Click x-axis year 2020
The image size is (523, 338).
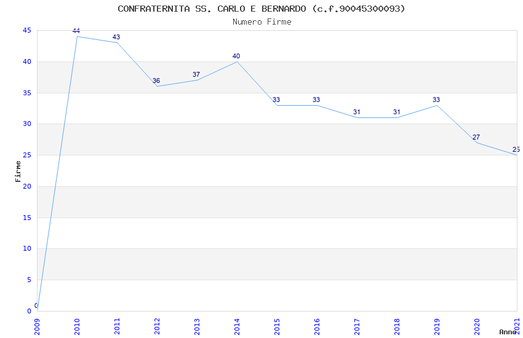pyautogui.click(x=477, y=327)
